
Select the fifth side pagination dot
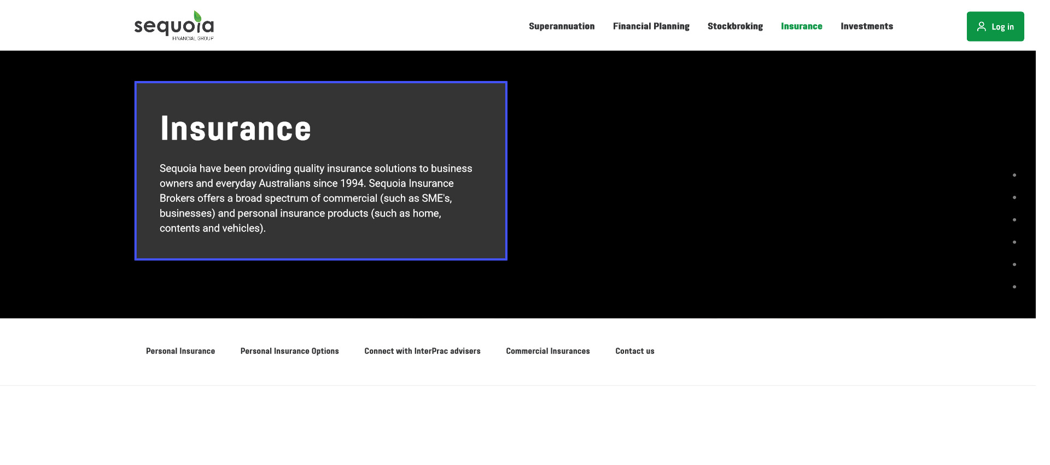pyautogui.click(x=1014, y=265)
